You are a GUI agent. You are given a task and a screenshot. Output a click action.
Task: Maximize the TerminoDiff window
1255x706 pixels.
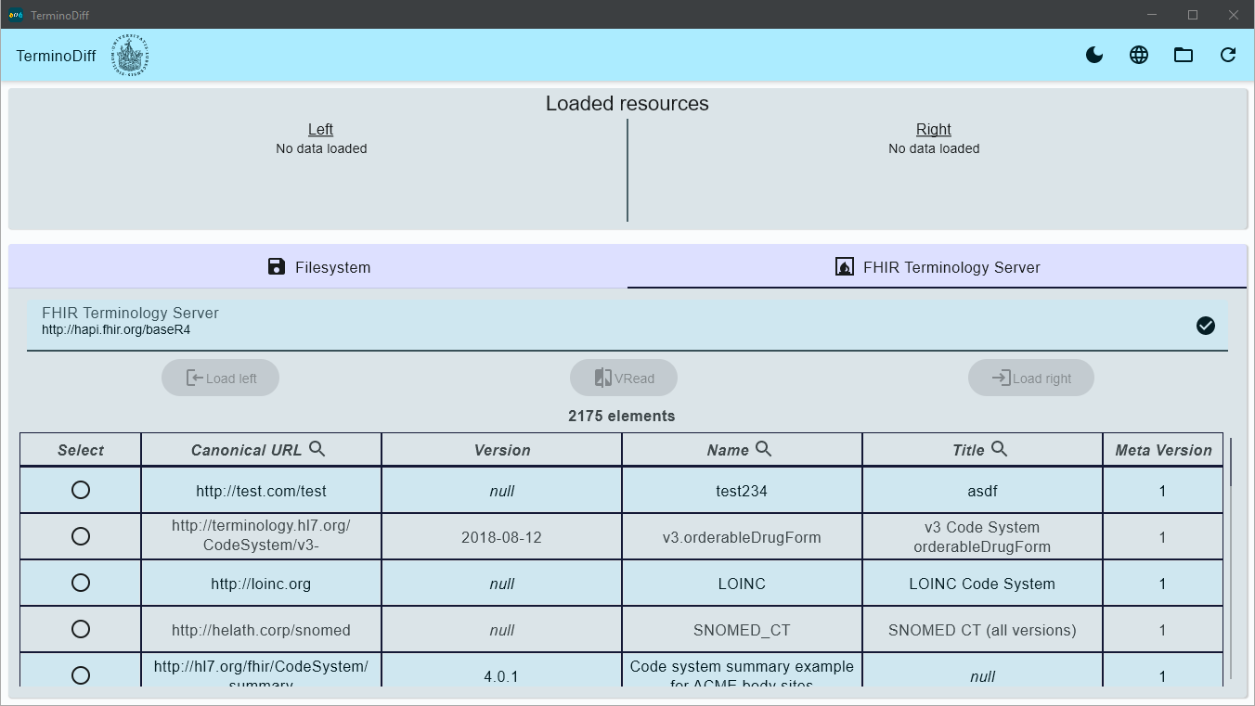coord(1193,15)
